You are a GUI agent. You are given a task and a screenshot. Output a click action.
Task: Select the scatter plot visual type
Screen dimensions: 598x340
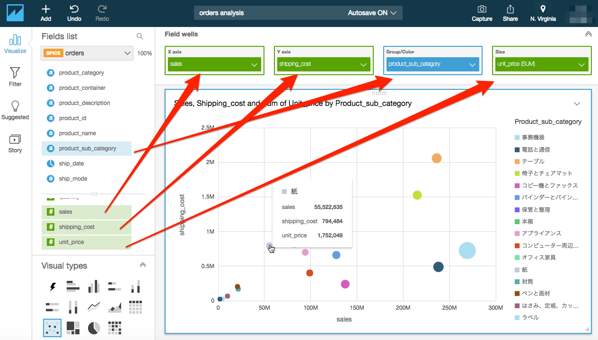point(52,327)
